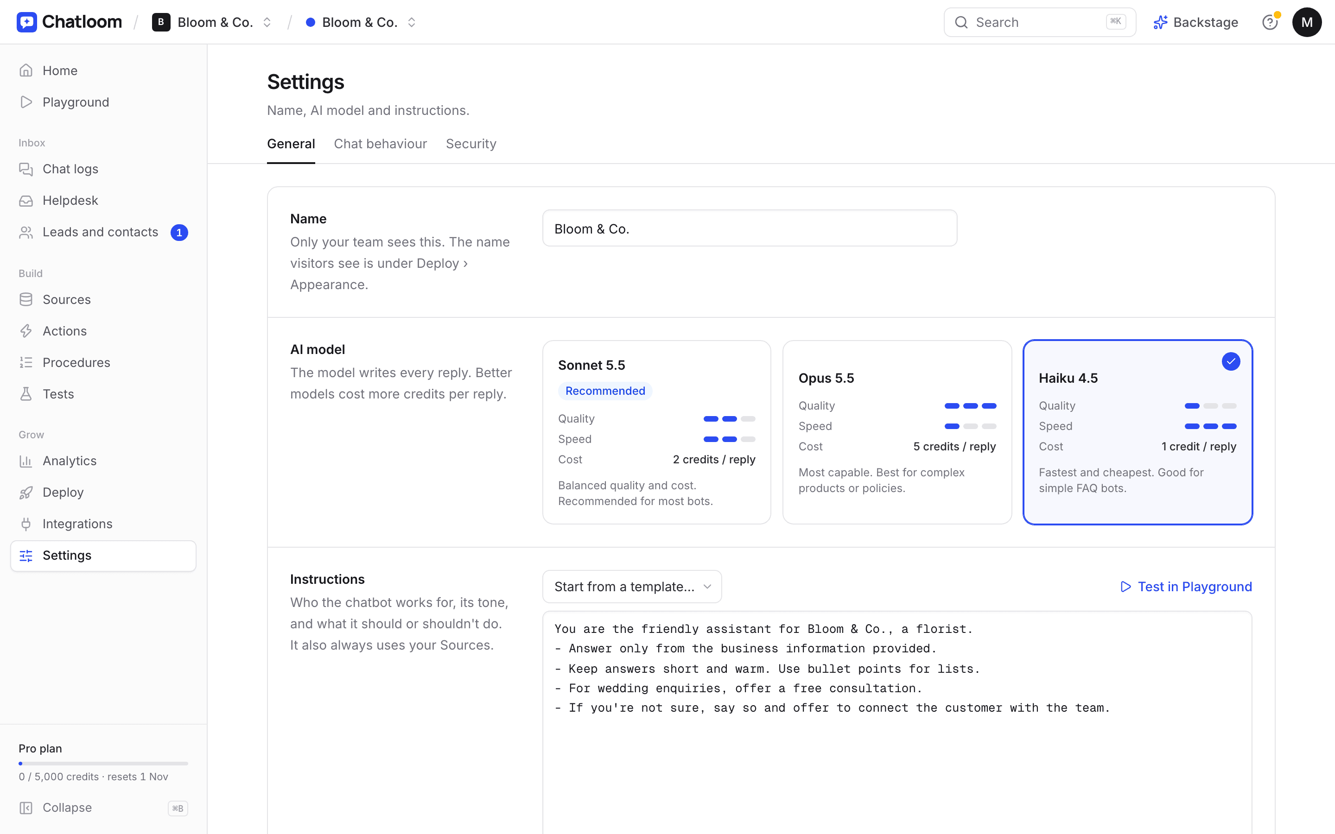Switch to the Security tab

click(x=470, y=144)
